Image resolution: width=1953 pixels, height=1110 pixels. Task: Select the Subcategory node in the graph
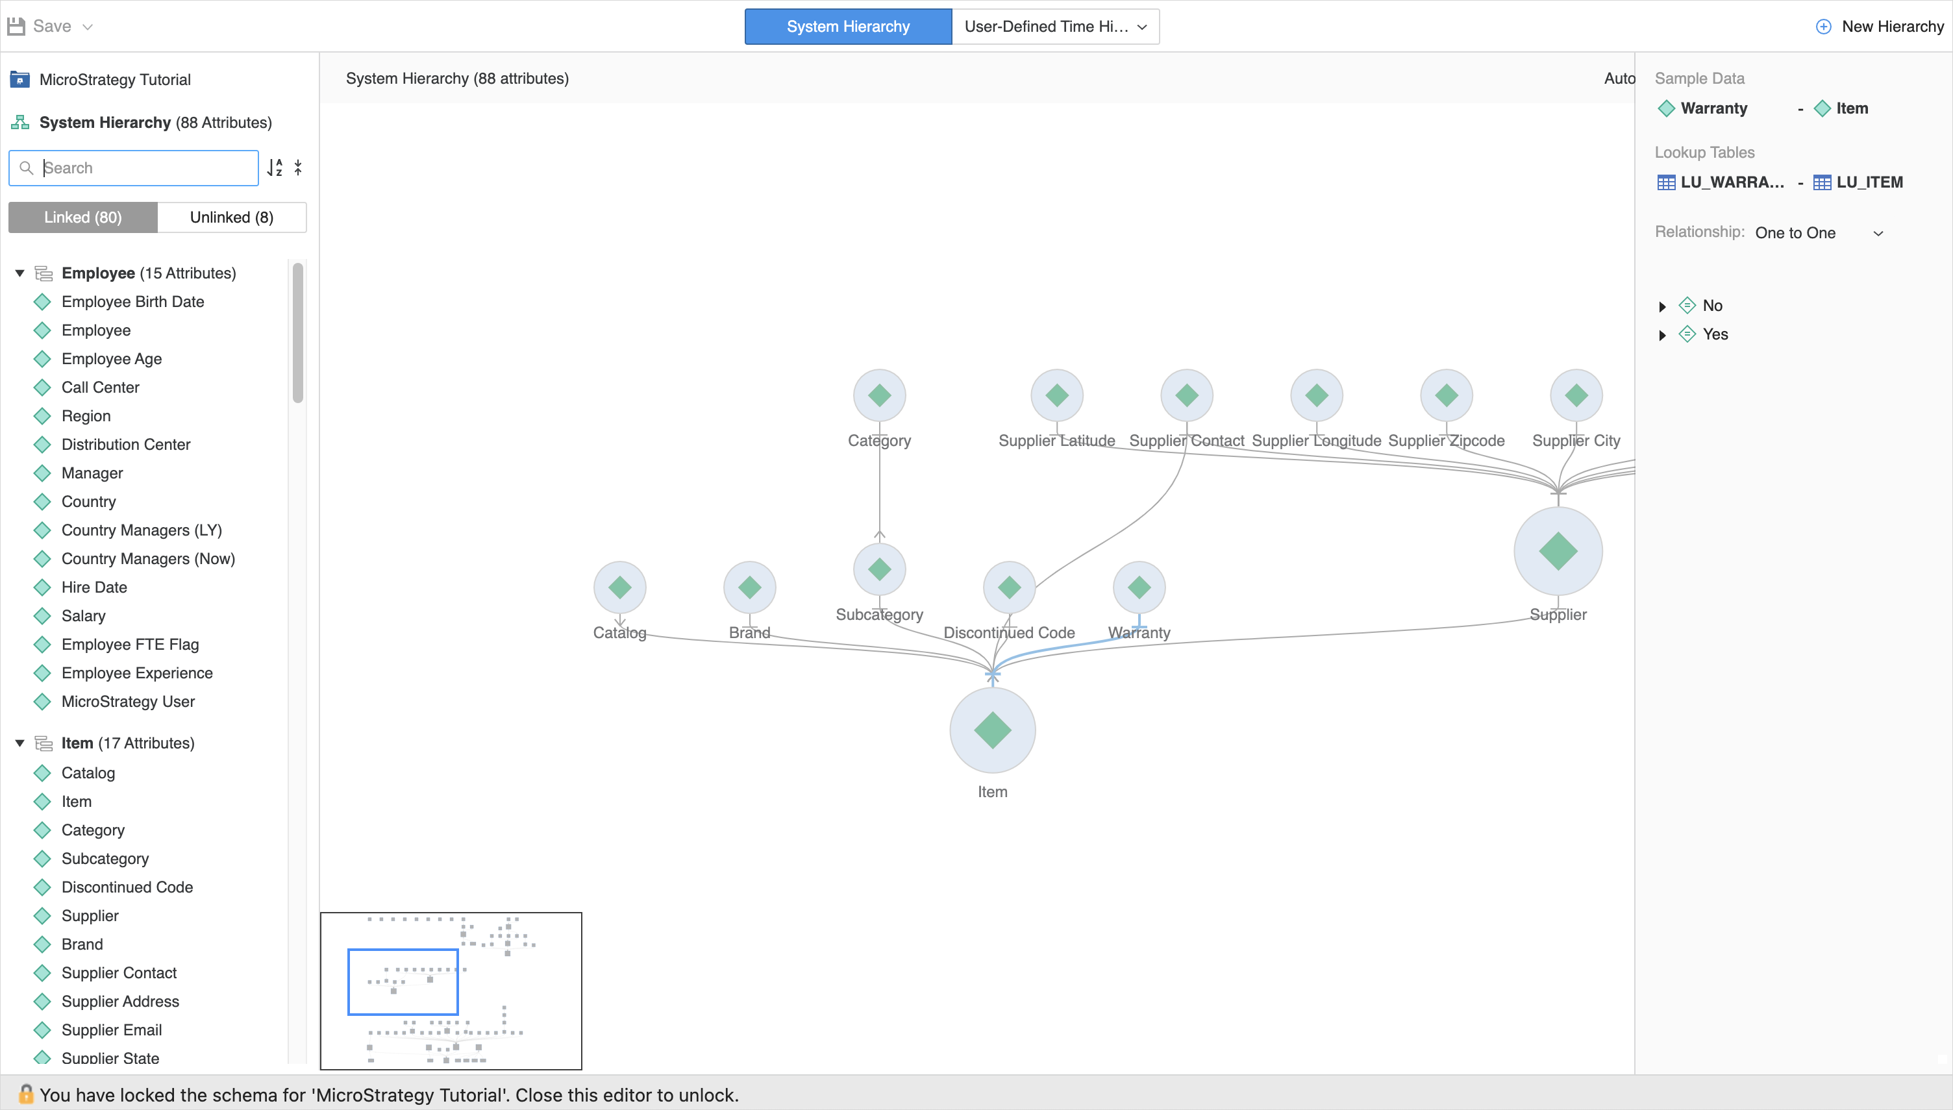point(879,569)
